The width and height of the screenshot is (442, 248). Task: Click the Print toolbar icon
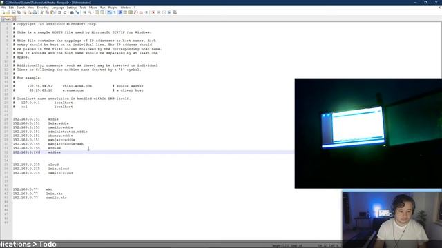[35, 12]
